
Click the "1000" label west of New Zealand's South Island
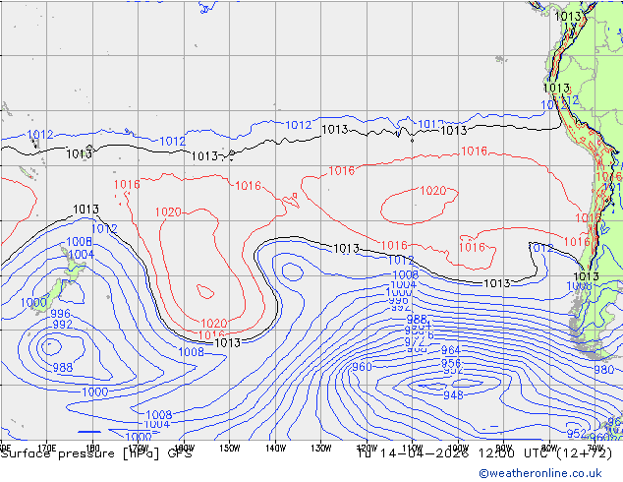33,303
